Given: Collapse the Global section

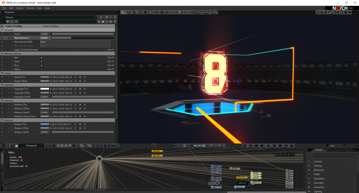Looking at the screenshot, I should point(2,73).
